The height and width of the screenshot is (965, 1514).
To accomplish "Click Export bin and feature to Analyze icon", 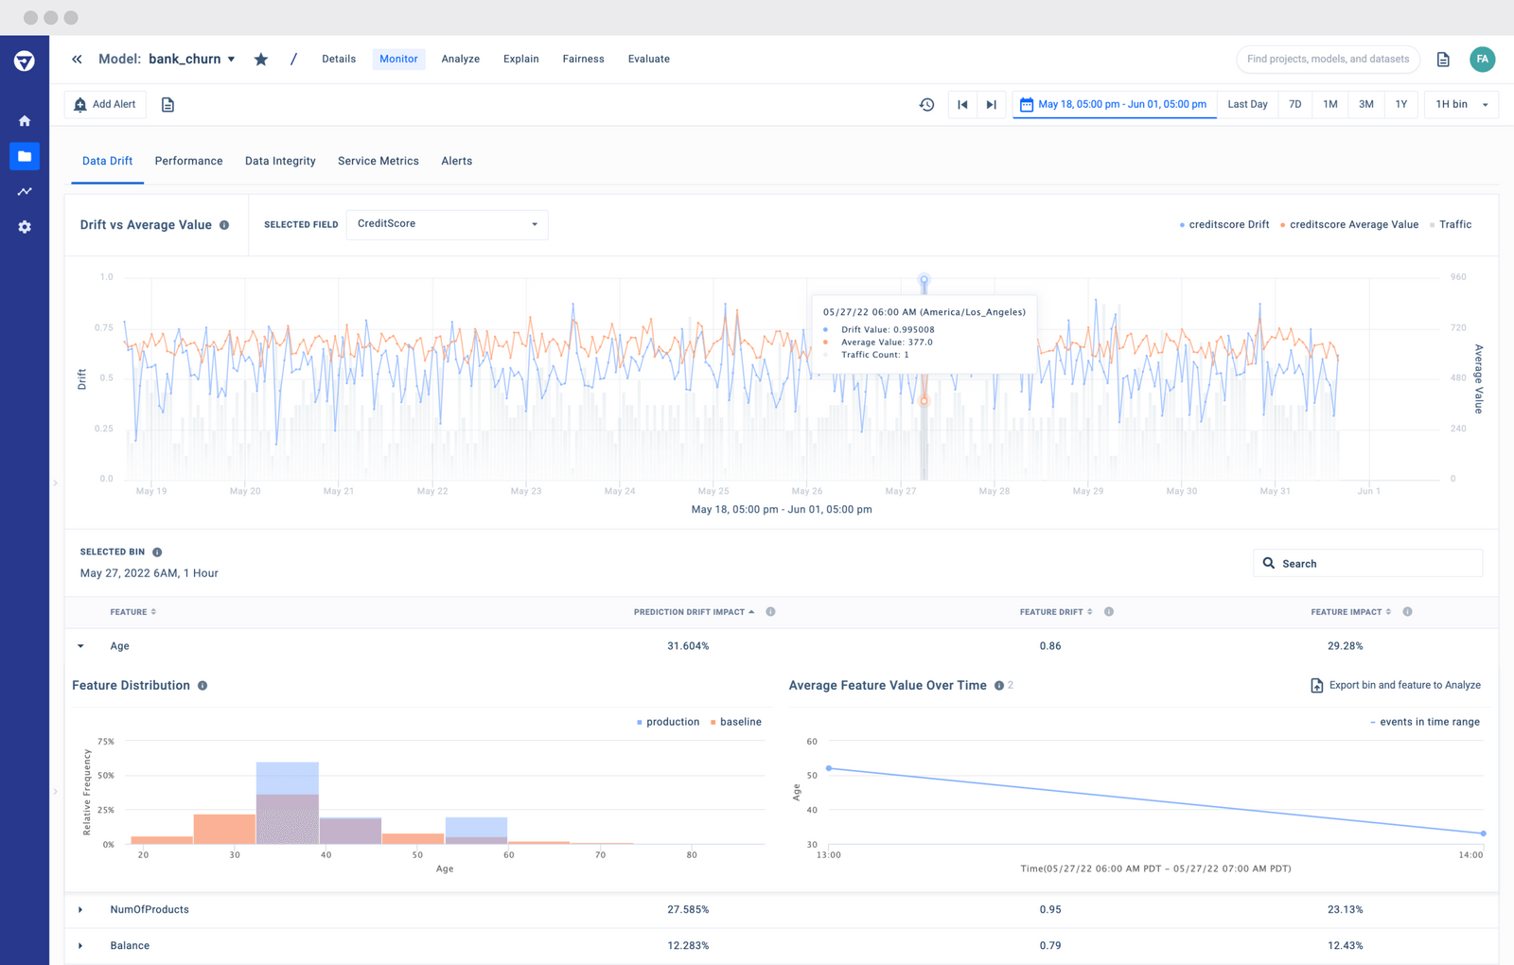I will click(x=1316, y=685).
